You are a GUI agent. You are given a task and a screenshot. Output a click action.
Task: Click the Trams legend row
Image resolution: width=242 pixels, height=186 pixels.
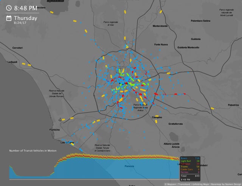click(190, 167)
